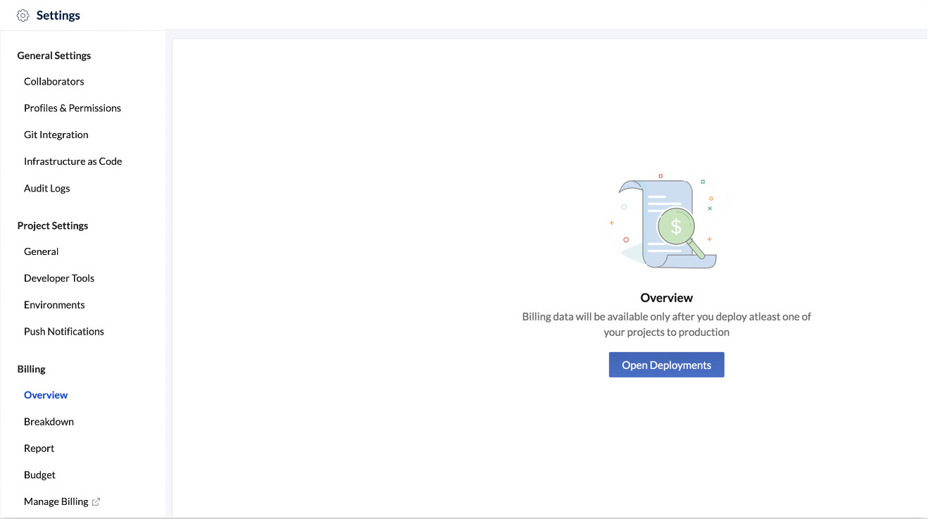Viewport: 928px width, 519px height.
Task: Select Infrastructure as Code
Action: click(x=73, y=162)
